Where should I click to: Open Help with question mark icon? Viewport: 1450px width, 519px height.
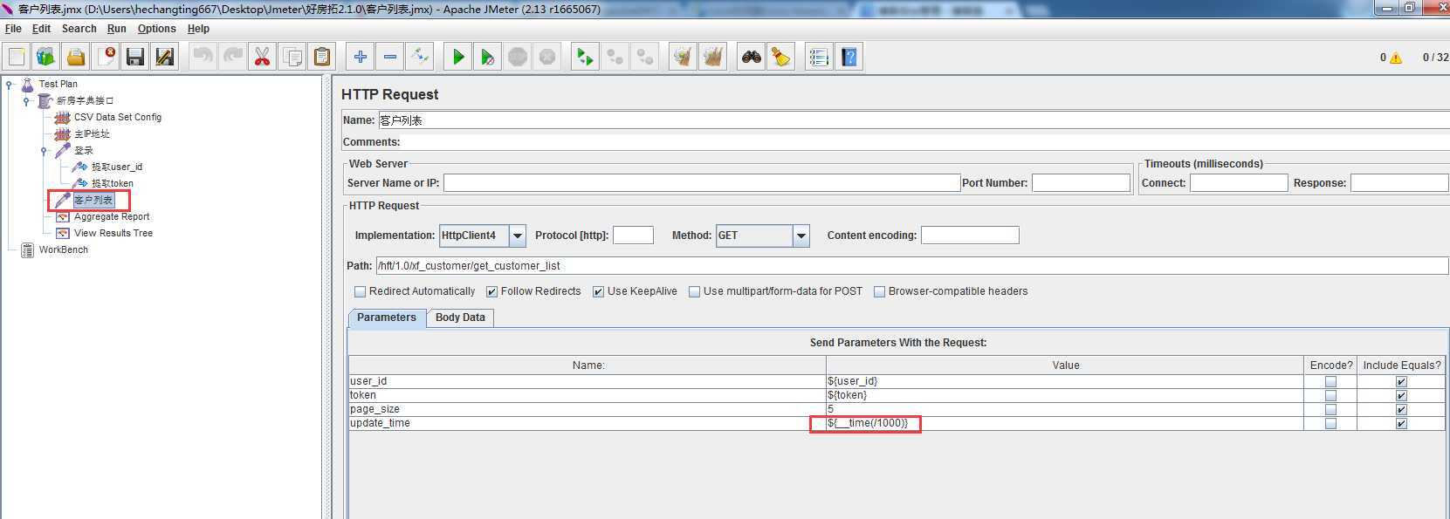tap(849, 57)
